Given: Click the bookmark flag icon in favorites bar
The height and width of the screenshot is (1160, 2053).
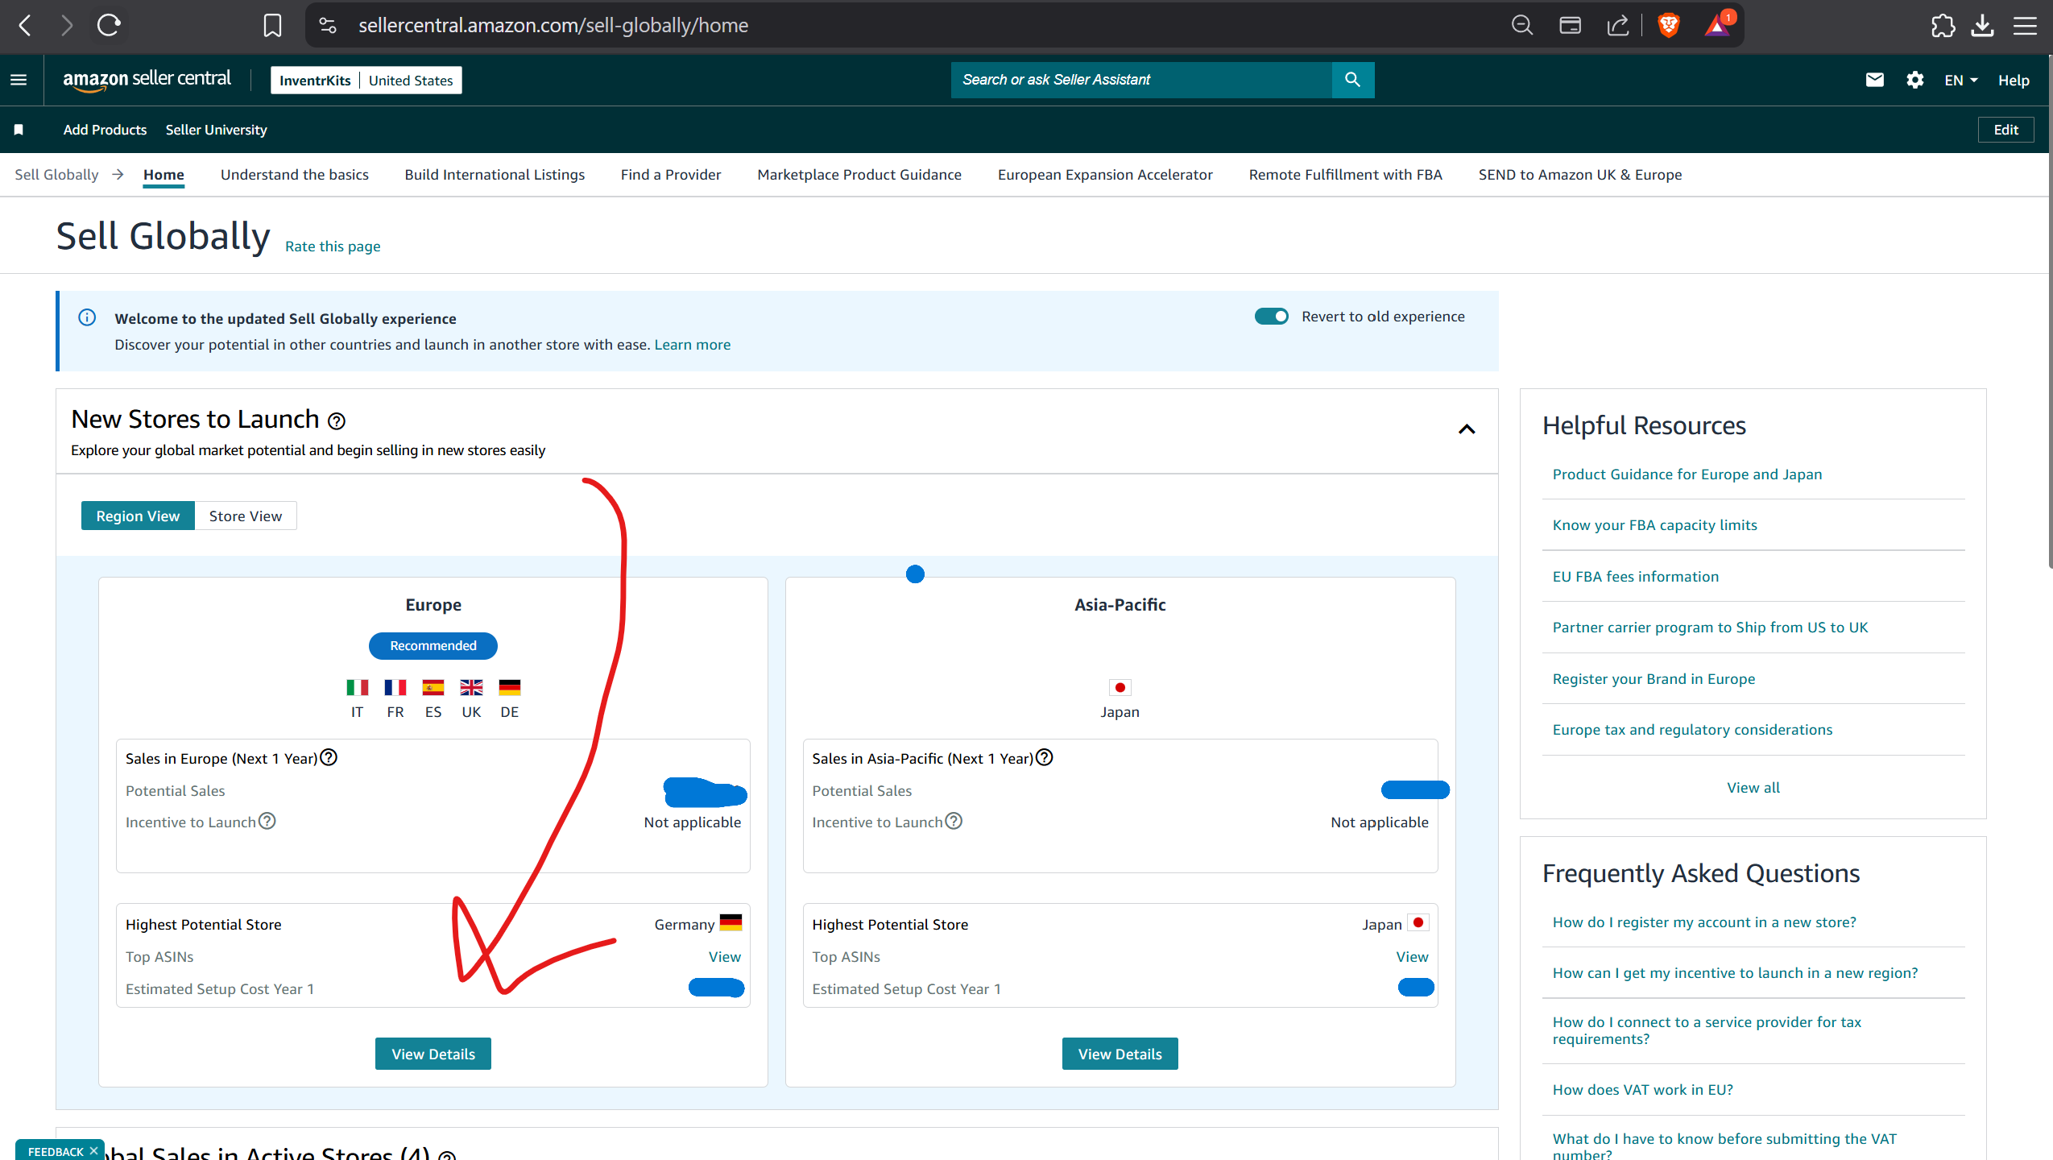Looking at the screenshot, I should point(19,130).
